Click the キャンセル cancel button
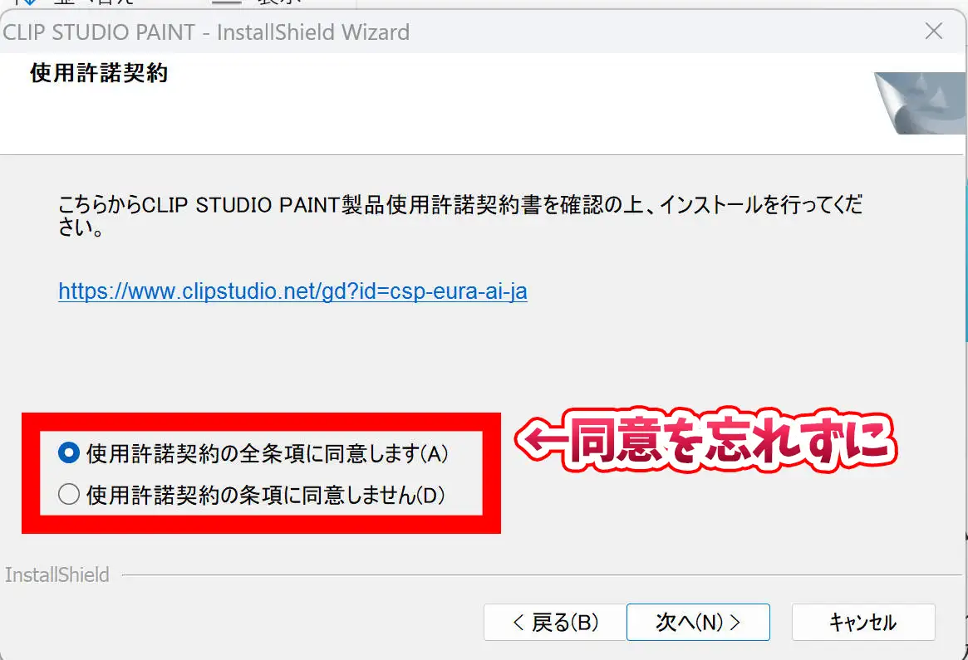968x660 pixels. tap(863, 622)
